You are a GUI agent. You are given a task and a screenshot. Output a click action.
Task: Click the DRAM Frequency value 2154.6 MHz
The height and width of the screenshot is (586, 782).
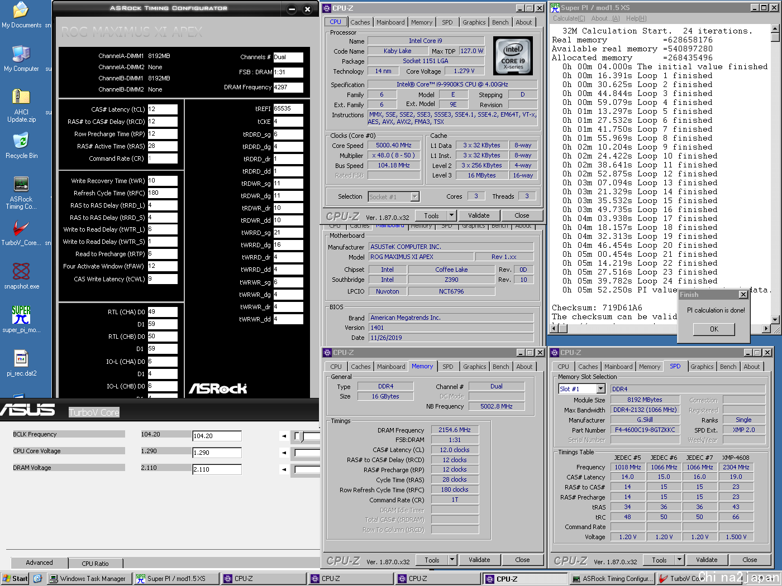click(455, 430)
